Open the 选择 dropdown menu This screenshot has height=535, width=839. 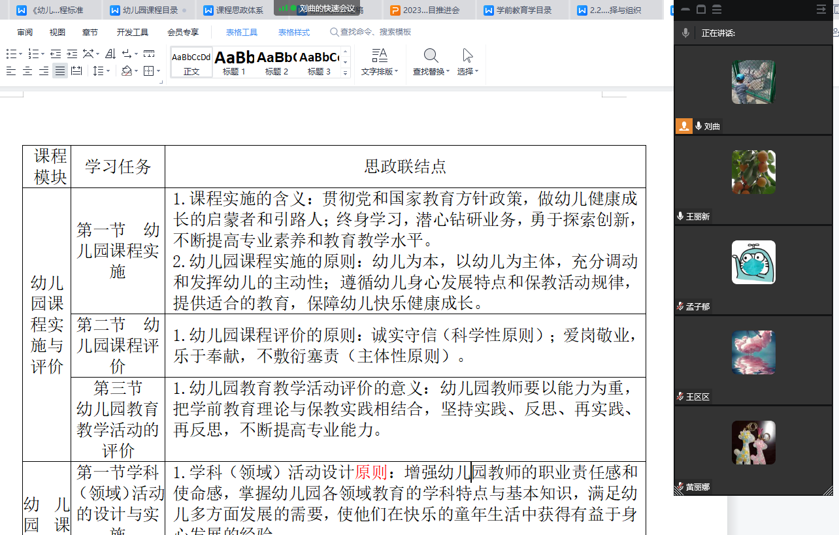[x=468, y=71]
